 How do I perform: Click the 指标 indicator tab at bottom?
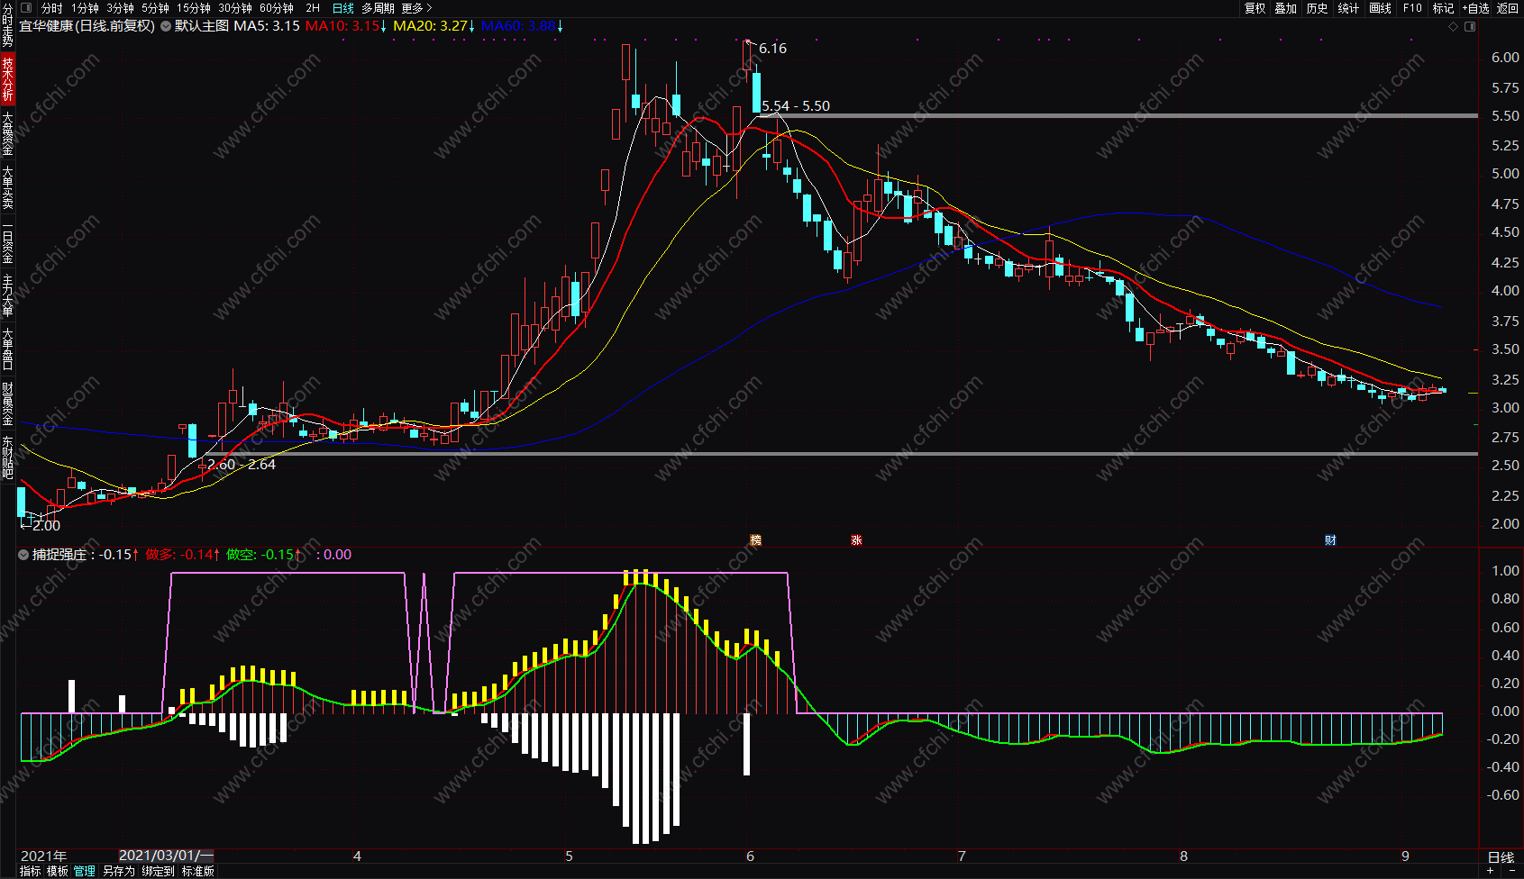(x=30, y=871)
